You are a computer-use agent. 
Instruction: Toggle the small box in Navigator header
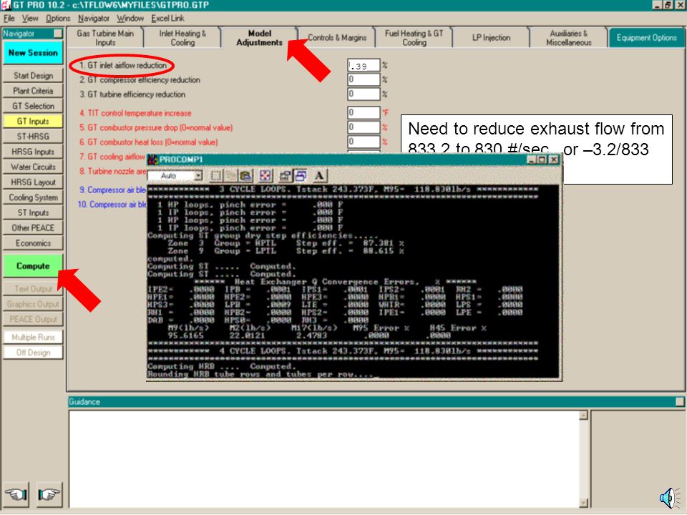[58, 34]
